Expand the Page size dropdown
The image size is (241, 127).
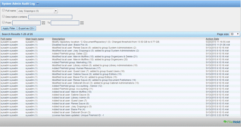point(235,34)
